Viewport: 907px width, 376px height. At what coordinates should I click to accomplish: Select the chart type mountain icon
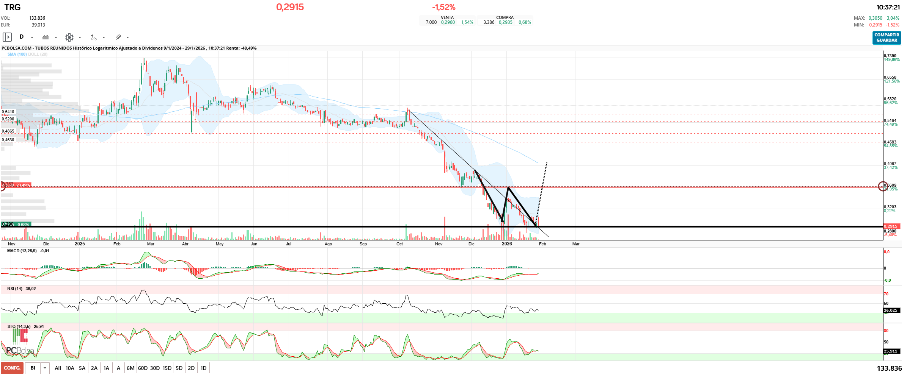coord(46,37)
